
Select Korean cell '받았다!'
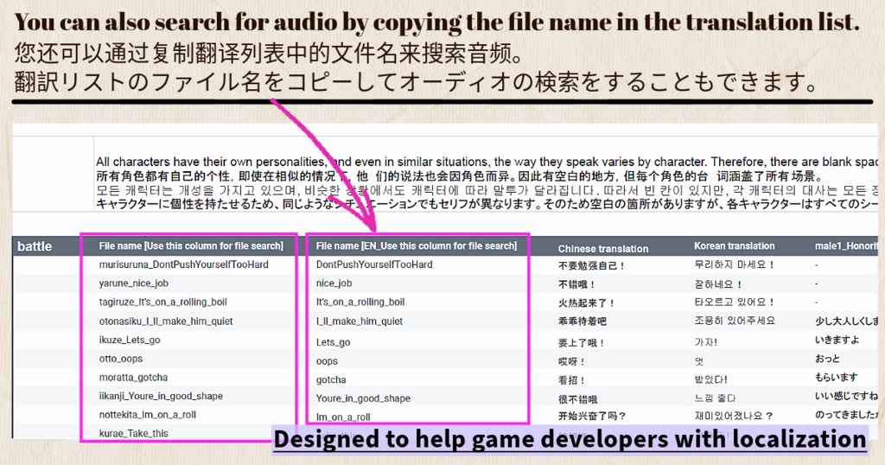(710, 379)
